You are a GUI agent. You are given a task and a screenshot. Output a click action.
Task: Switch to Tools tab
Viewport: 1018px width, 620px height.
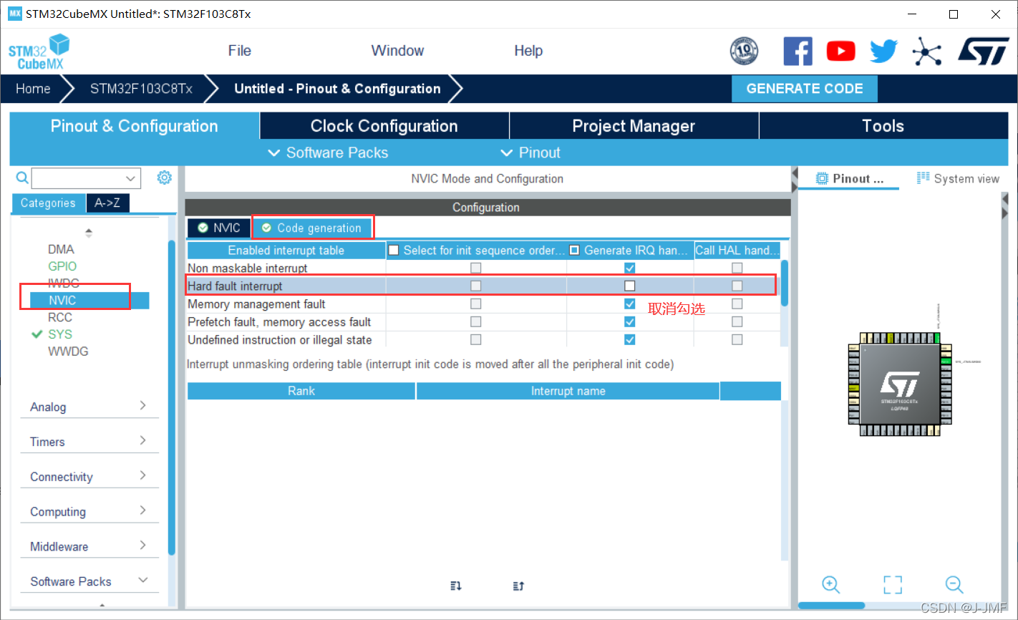[883, 126]
